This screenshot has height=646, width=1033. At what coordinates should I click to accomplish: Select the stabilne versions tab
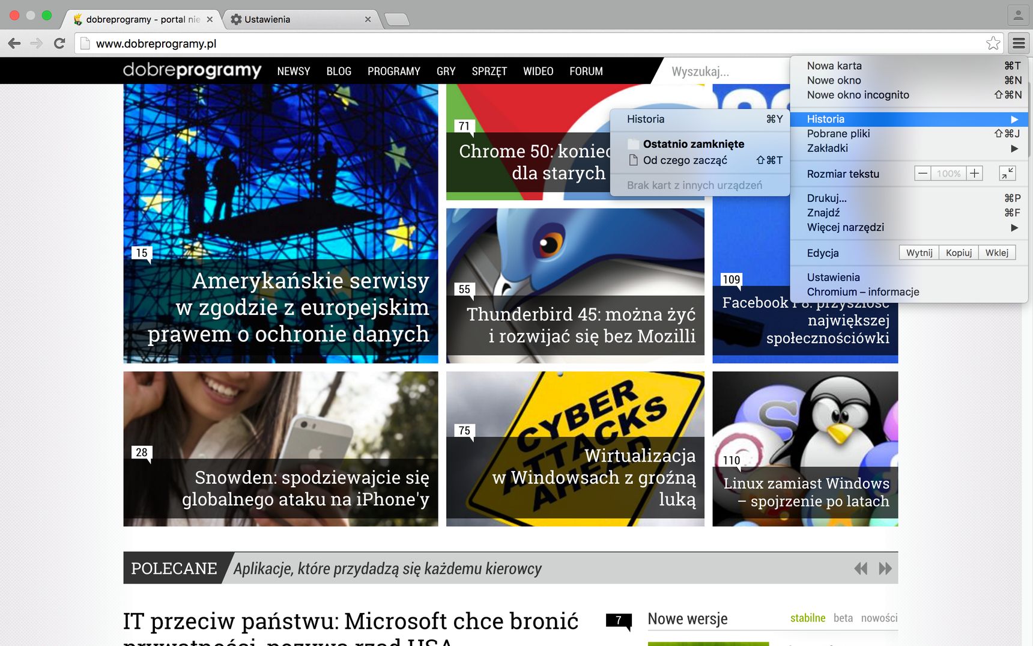808,618
